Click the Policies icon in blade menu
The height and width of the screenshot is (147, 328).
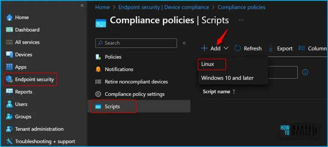click(98, 57)
